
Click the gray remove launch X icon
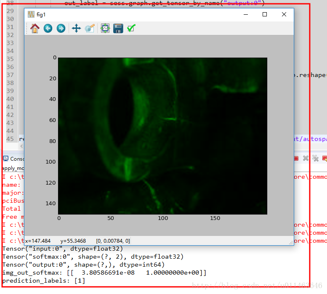[x=306, y=158]
